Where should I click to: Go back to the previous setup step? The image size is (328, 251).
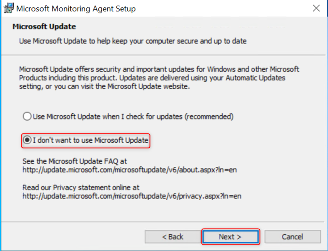(x=172, y=237)
